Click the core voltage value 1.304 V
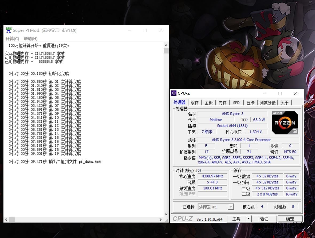315x238 pixels. [255, 132]
